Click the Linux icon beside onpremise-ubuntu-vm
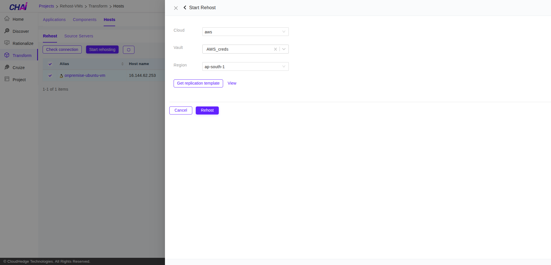Screen dimensions: 551x265 tap(61, 76)
